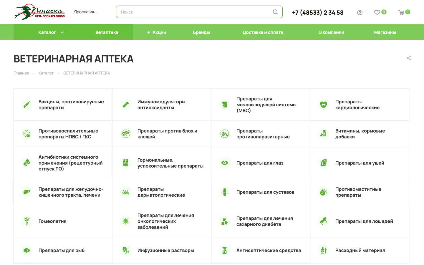The height and width of the screenshot is (265, 424).
Task: Click the syringe icon for Вакцины category
Action: [x=27, y=105]
